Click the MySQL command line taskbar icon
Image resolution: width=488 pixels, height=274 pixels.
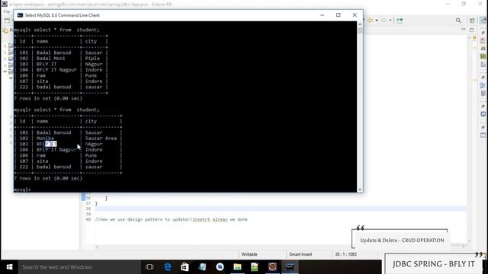[x=290, y=267]
